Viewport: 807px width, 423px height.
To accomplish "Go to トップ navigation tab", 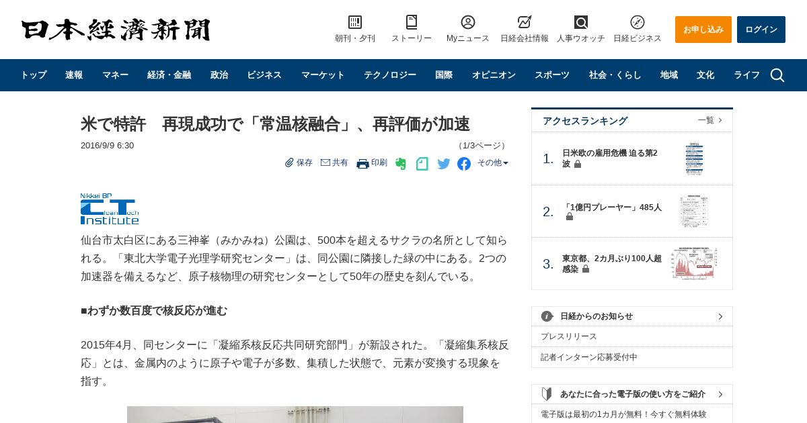I will [34, 75].
